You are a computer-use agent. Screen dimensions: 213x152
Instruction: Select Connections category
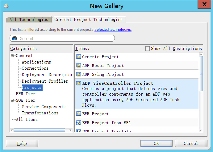coord(35,68)
